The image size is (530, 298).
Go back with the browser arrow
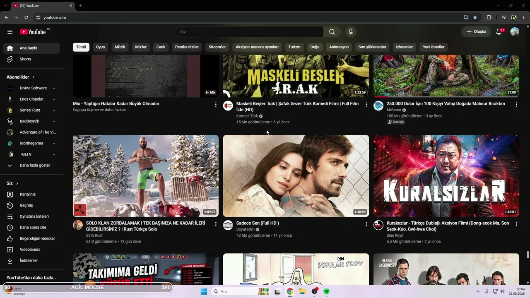tap(6, 17)
